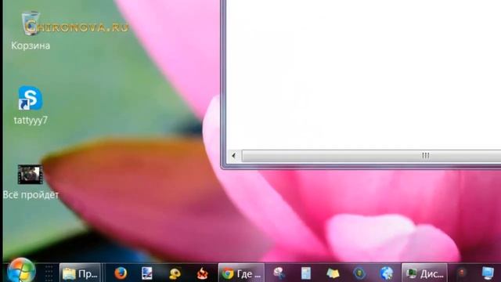
Task: Click the yellow smiley taskbar icon
Action: tap(175, 273)
